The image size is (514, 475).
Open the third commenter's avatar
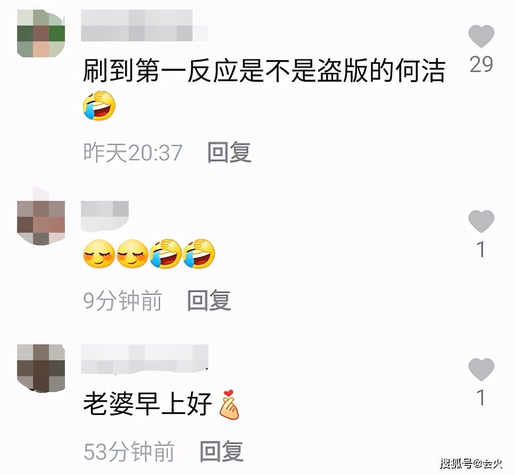click(41, 368)
